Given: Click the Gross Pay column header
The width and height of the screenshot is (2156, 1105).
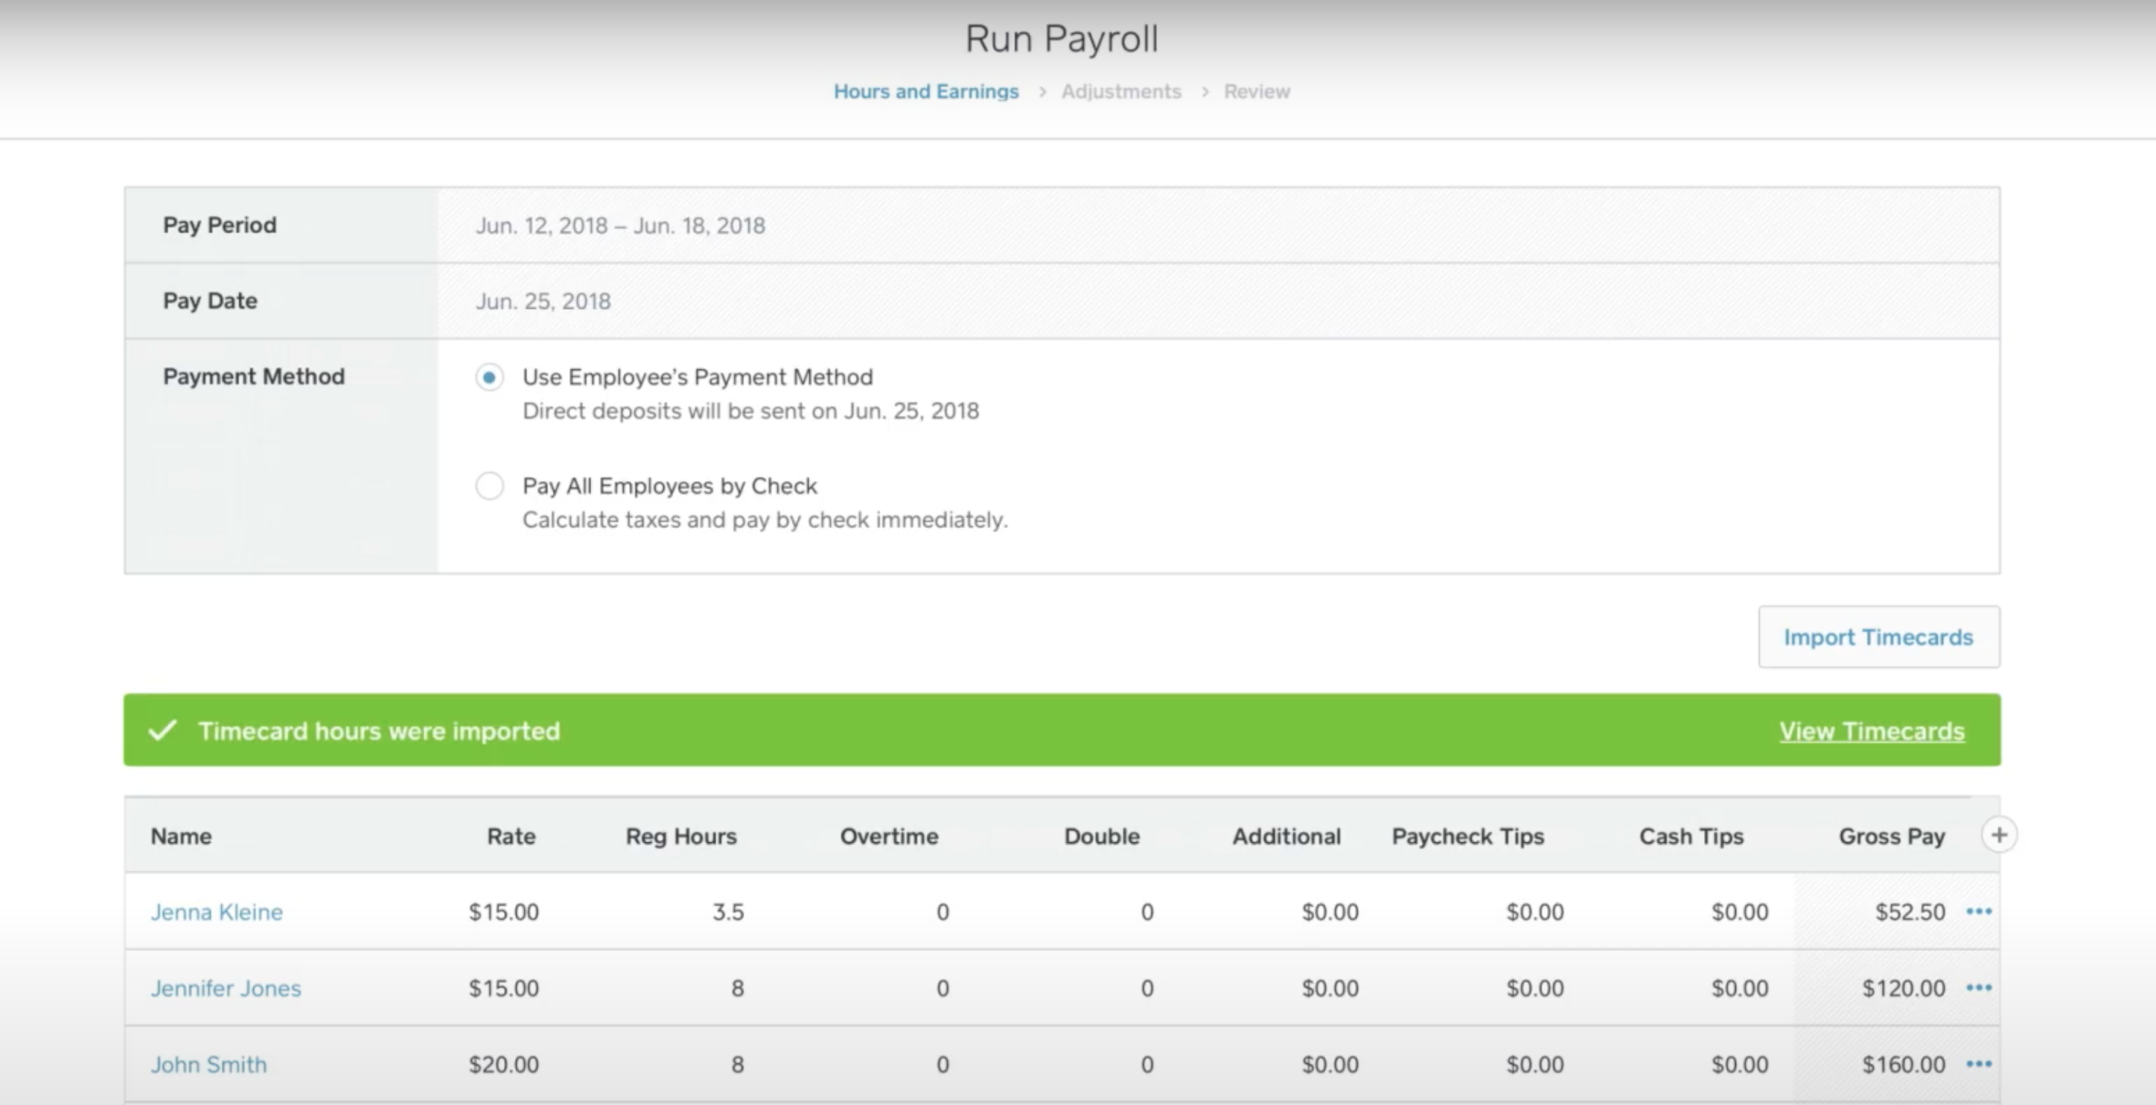Looking at the screenshot, I should point(1892,836).
